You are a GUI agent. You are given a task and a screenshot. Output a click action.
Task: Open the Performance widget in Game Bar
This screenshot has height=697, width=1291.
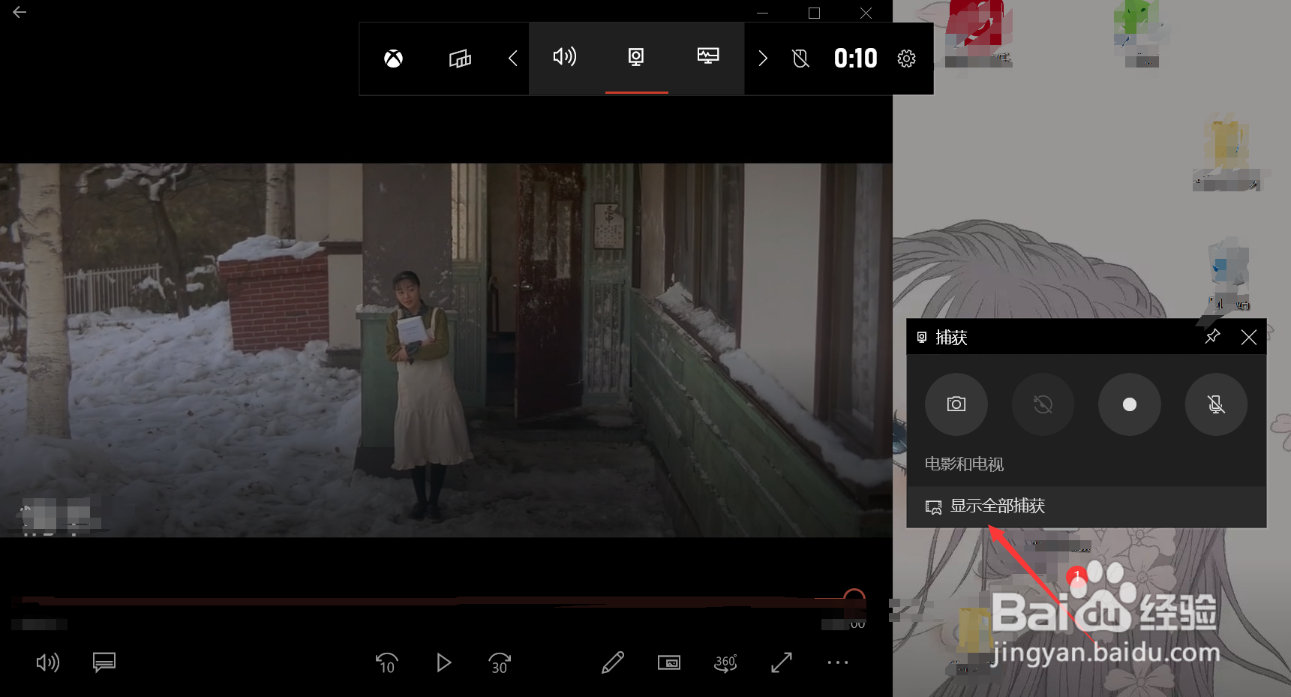pos(708,57)
